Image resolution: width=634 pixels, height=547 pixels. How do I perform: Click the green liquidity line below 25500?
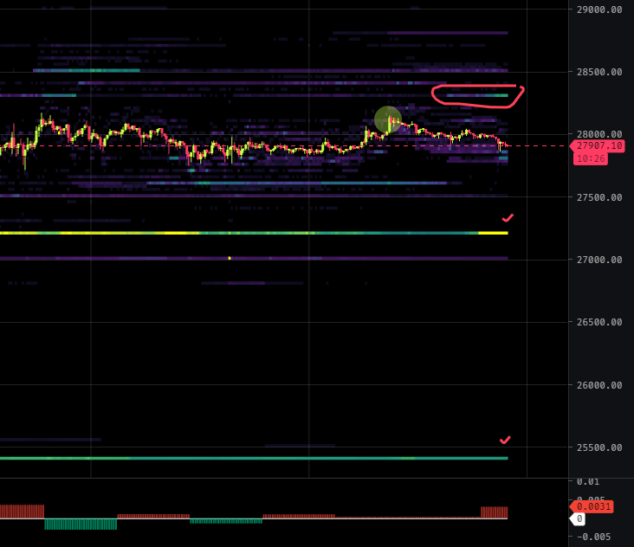coord(254,458)
